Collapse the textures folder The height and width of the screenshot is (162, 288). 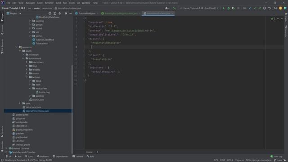27,77
